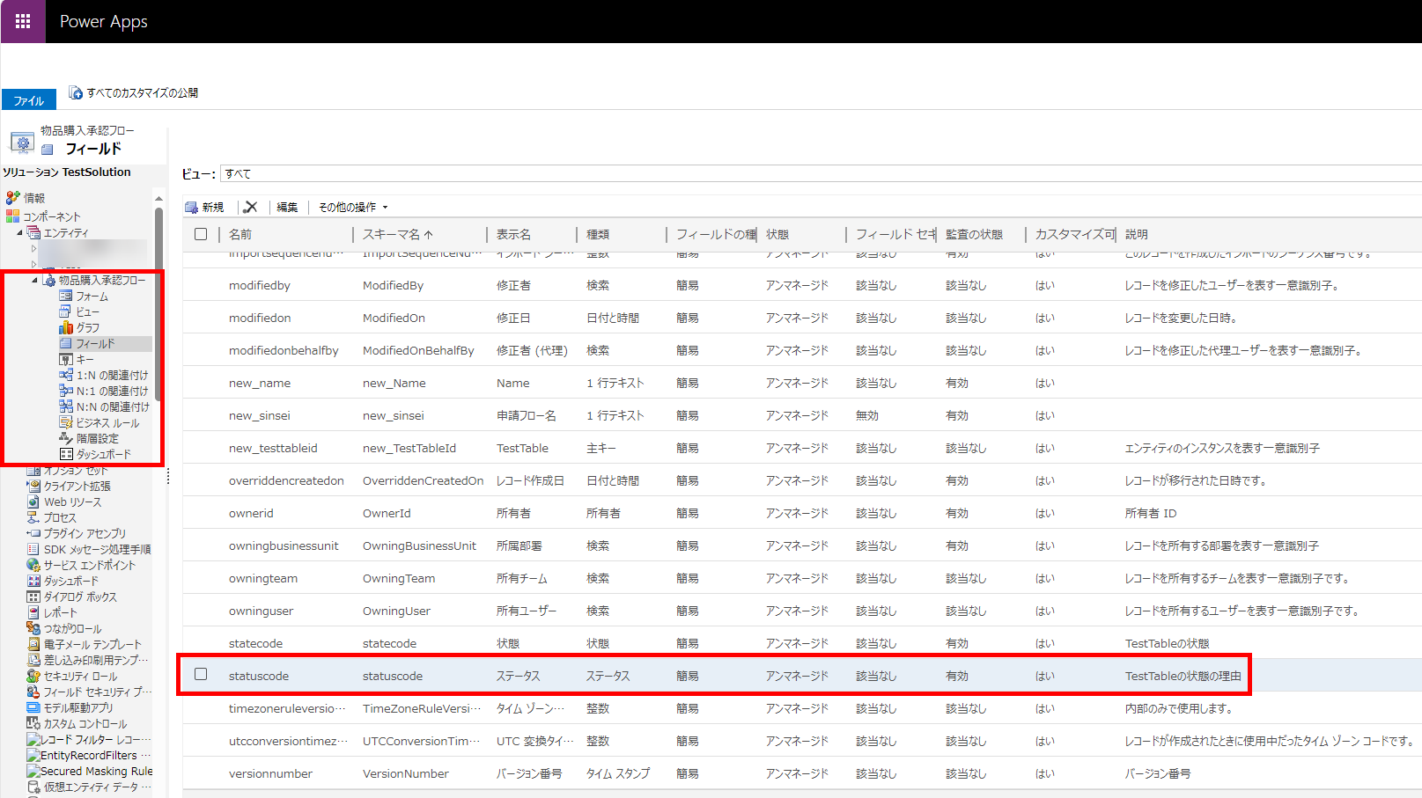This screenshot has height=798, width=1422.
Task: Open the Power Apps app launcher waffle
Action: coord(23,21)
